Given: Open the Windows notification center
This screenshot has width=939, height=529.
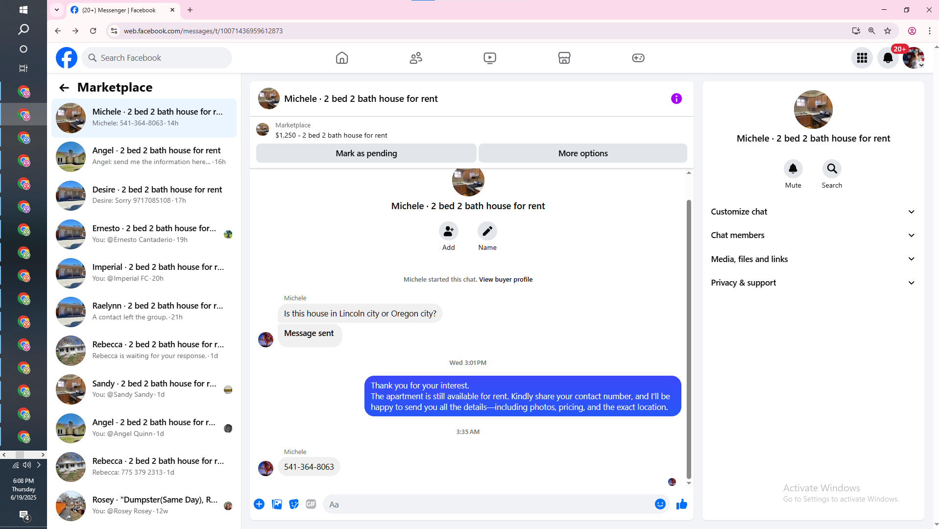Looking at the screenshot, I should point(24,515).
